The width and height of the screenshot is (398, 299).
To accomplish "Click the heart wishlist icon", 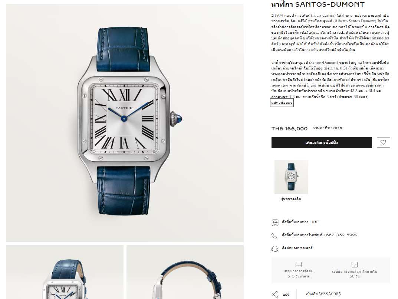I will click(383, 142).
